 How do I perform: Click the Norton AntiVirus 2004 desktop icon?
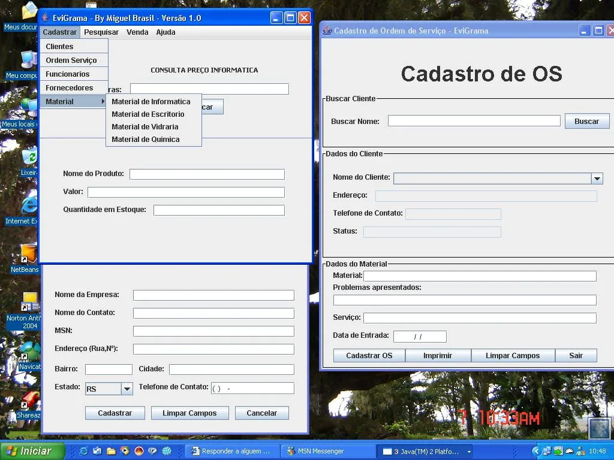click(x=25, y=311)
